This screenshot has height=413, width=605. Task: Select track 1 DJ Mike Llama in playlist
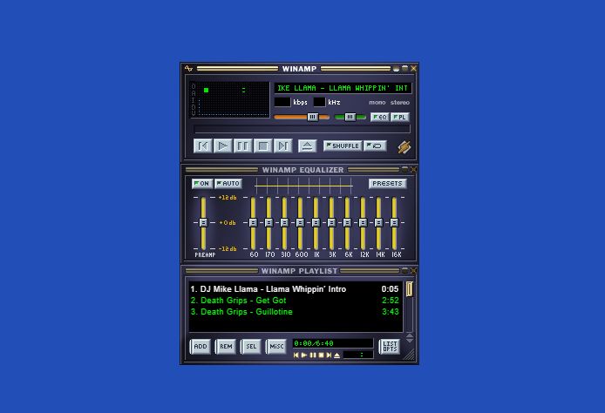tap(296, 289)
